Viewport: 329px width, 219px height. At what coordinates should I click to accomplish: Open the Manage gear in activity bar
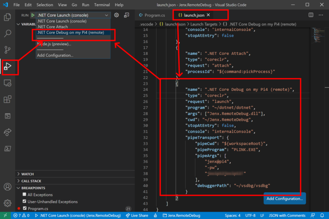point(8,203)
